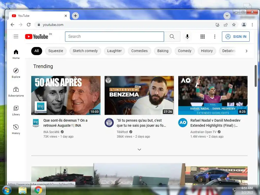Viewport: 260px width, 195px height.
Task: Open the YouTube hamburger guide menu
Action: [x=16, y=37]
